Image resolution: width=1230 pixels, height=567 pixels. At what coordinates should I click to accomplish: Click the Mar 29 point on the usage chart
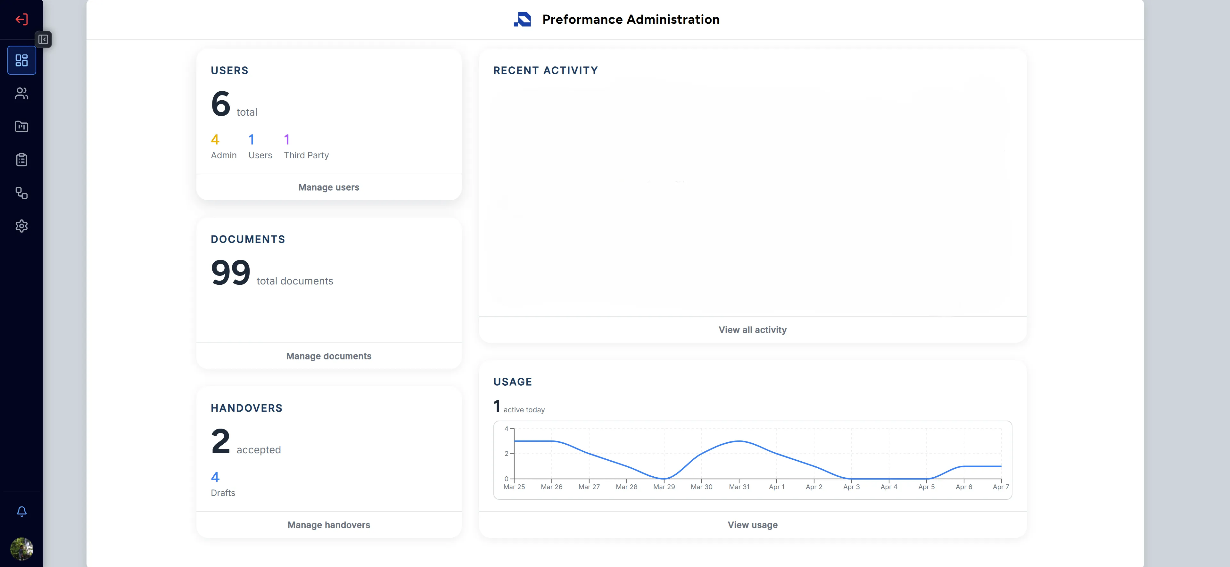[664, 479]
